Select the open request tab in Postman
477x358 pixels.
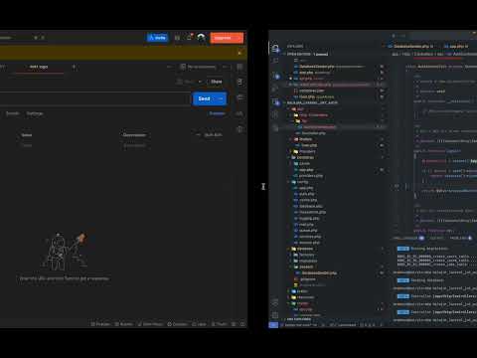[39, 67]
